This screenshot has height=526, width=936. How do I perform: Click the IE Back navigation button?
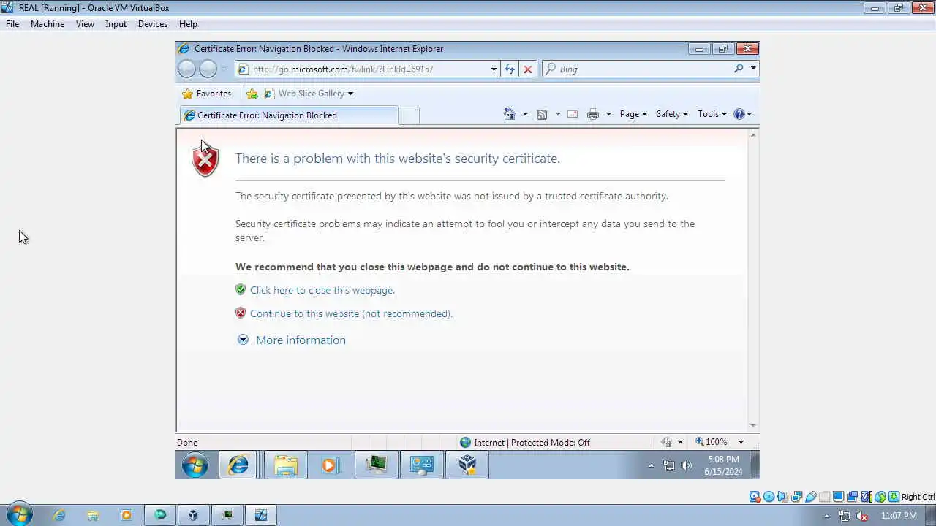[x=187, y=69]
